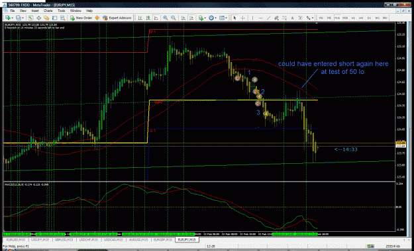
Task: Open the Insert menu
Action: (x=35, y=11)
